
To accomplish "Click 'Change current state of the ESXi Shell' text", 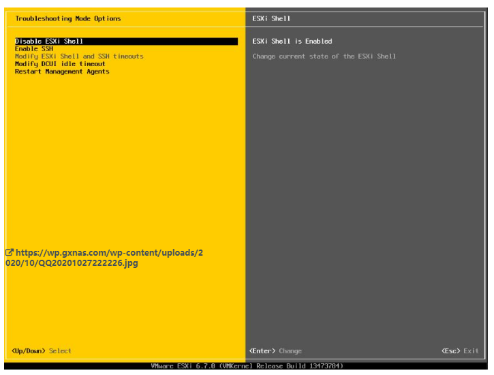I will pos(324,57).
